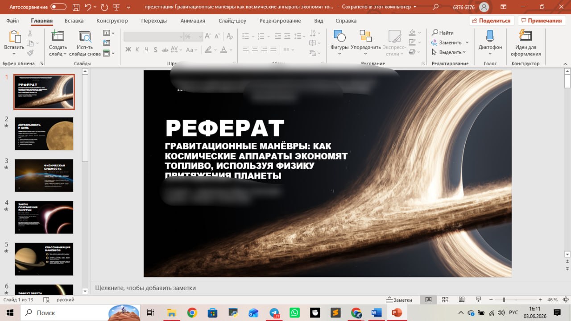Switch to Transitions (Переходы) tab
571x321 pixels.
click(x=154, y=21)
